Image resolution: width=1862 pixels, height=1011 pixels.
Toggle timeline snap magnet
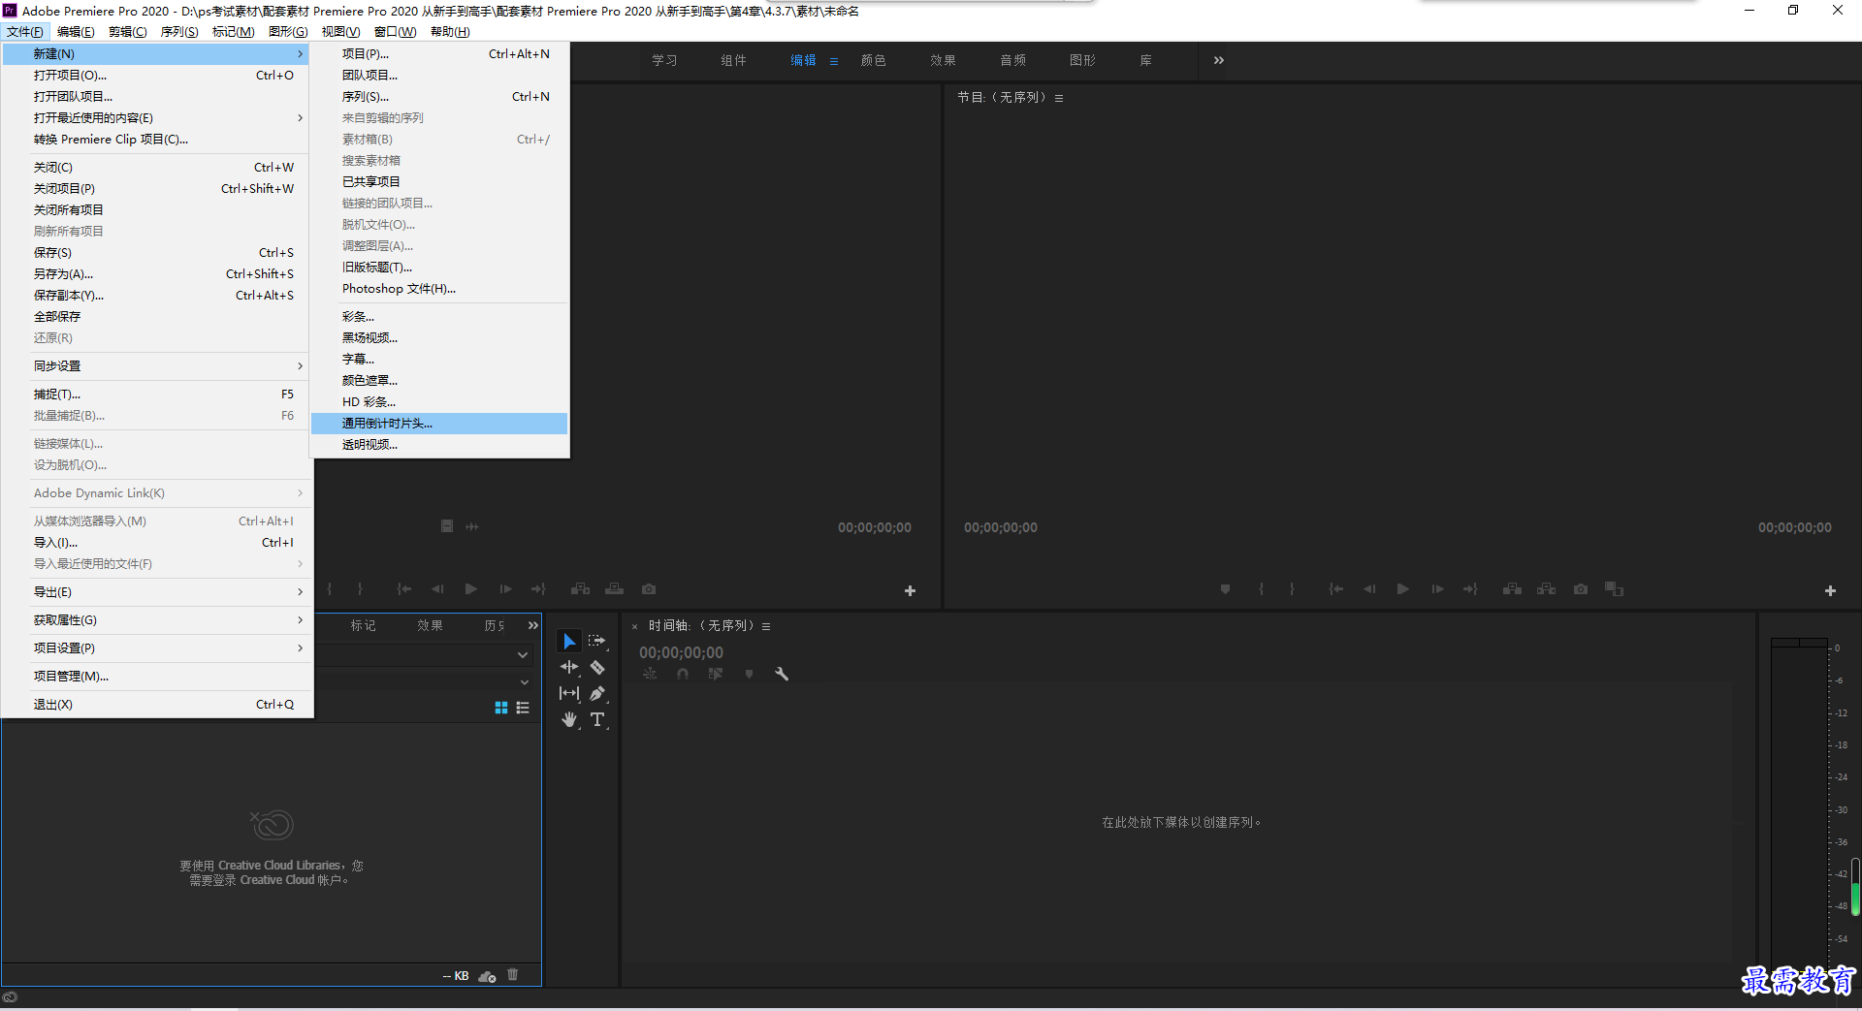tap(683, 674)
